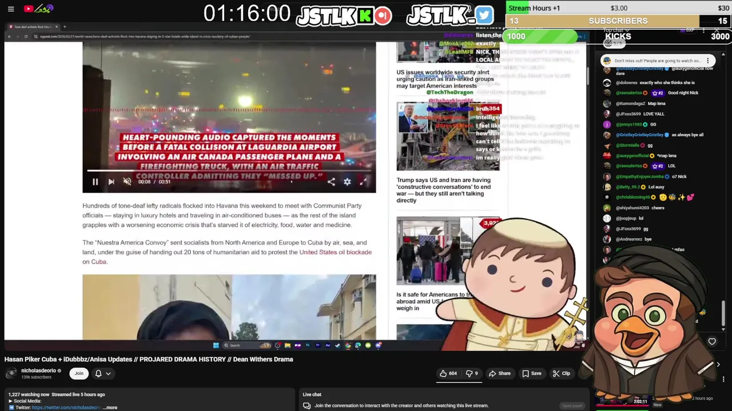Open the three-dot menu at chat bottom
732x411 pixels.
pyautogui.click(x=723, y=379)
